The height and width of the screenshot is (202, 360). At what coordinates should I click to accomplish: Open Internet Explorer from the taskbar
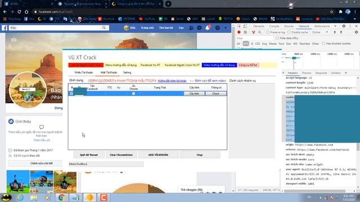(20, 197)
